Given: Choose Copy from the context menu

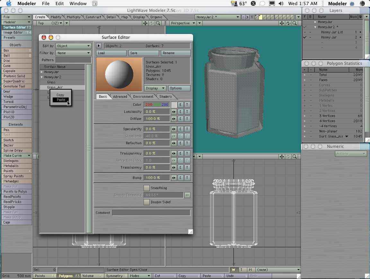Looking at the screenshot, I should 60,95.
